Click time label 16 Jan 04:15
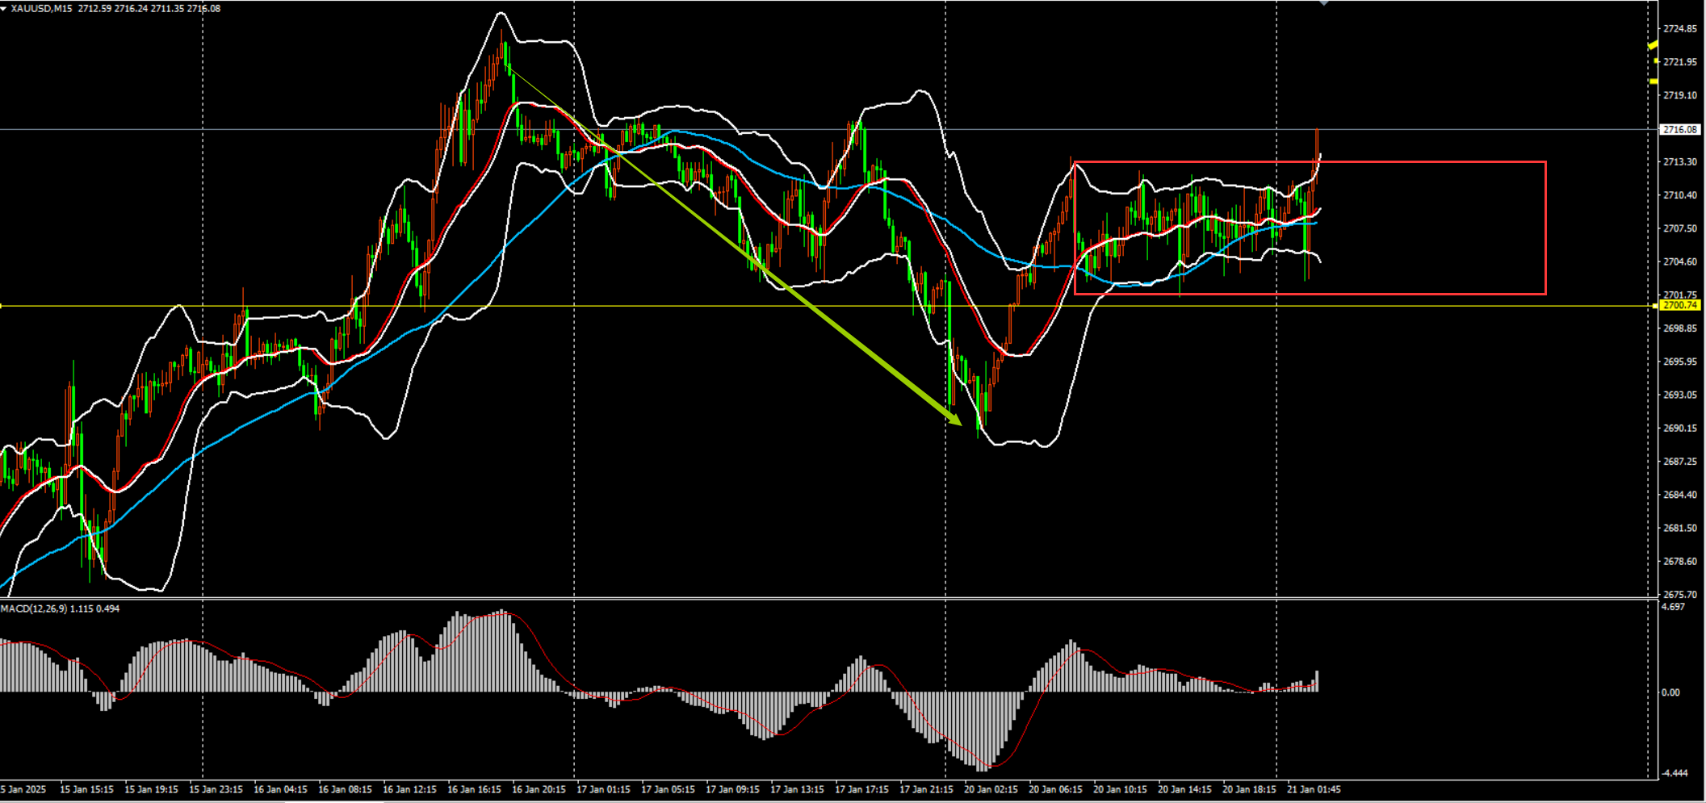The width and height of the screenshot is (1706, 803). [x=281, y=789]
